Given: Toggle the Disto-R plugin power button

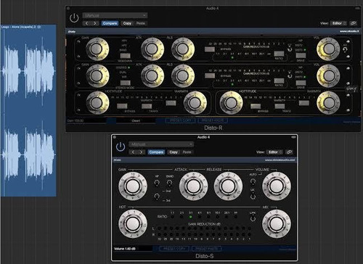Looking at the screenshot, I should (x=74, y=18).
